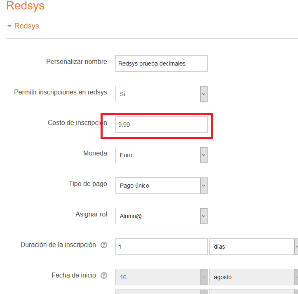Show help for Fecha de inicio

pos(104,275)
